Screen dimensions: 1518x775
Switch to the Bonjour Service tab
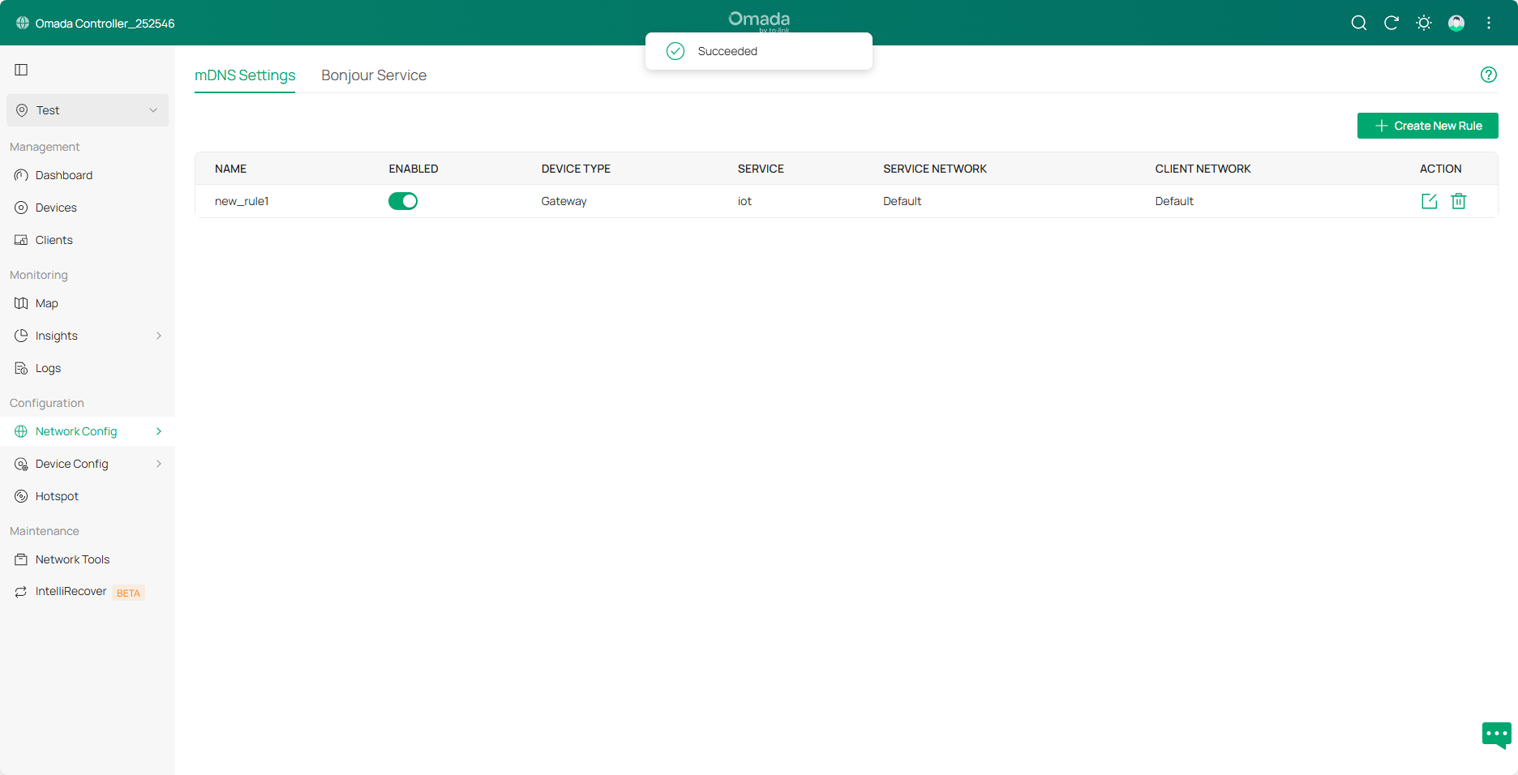(373, 75)
